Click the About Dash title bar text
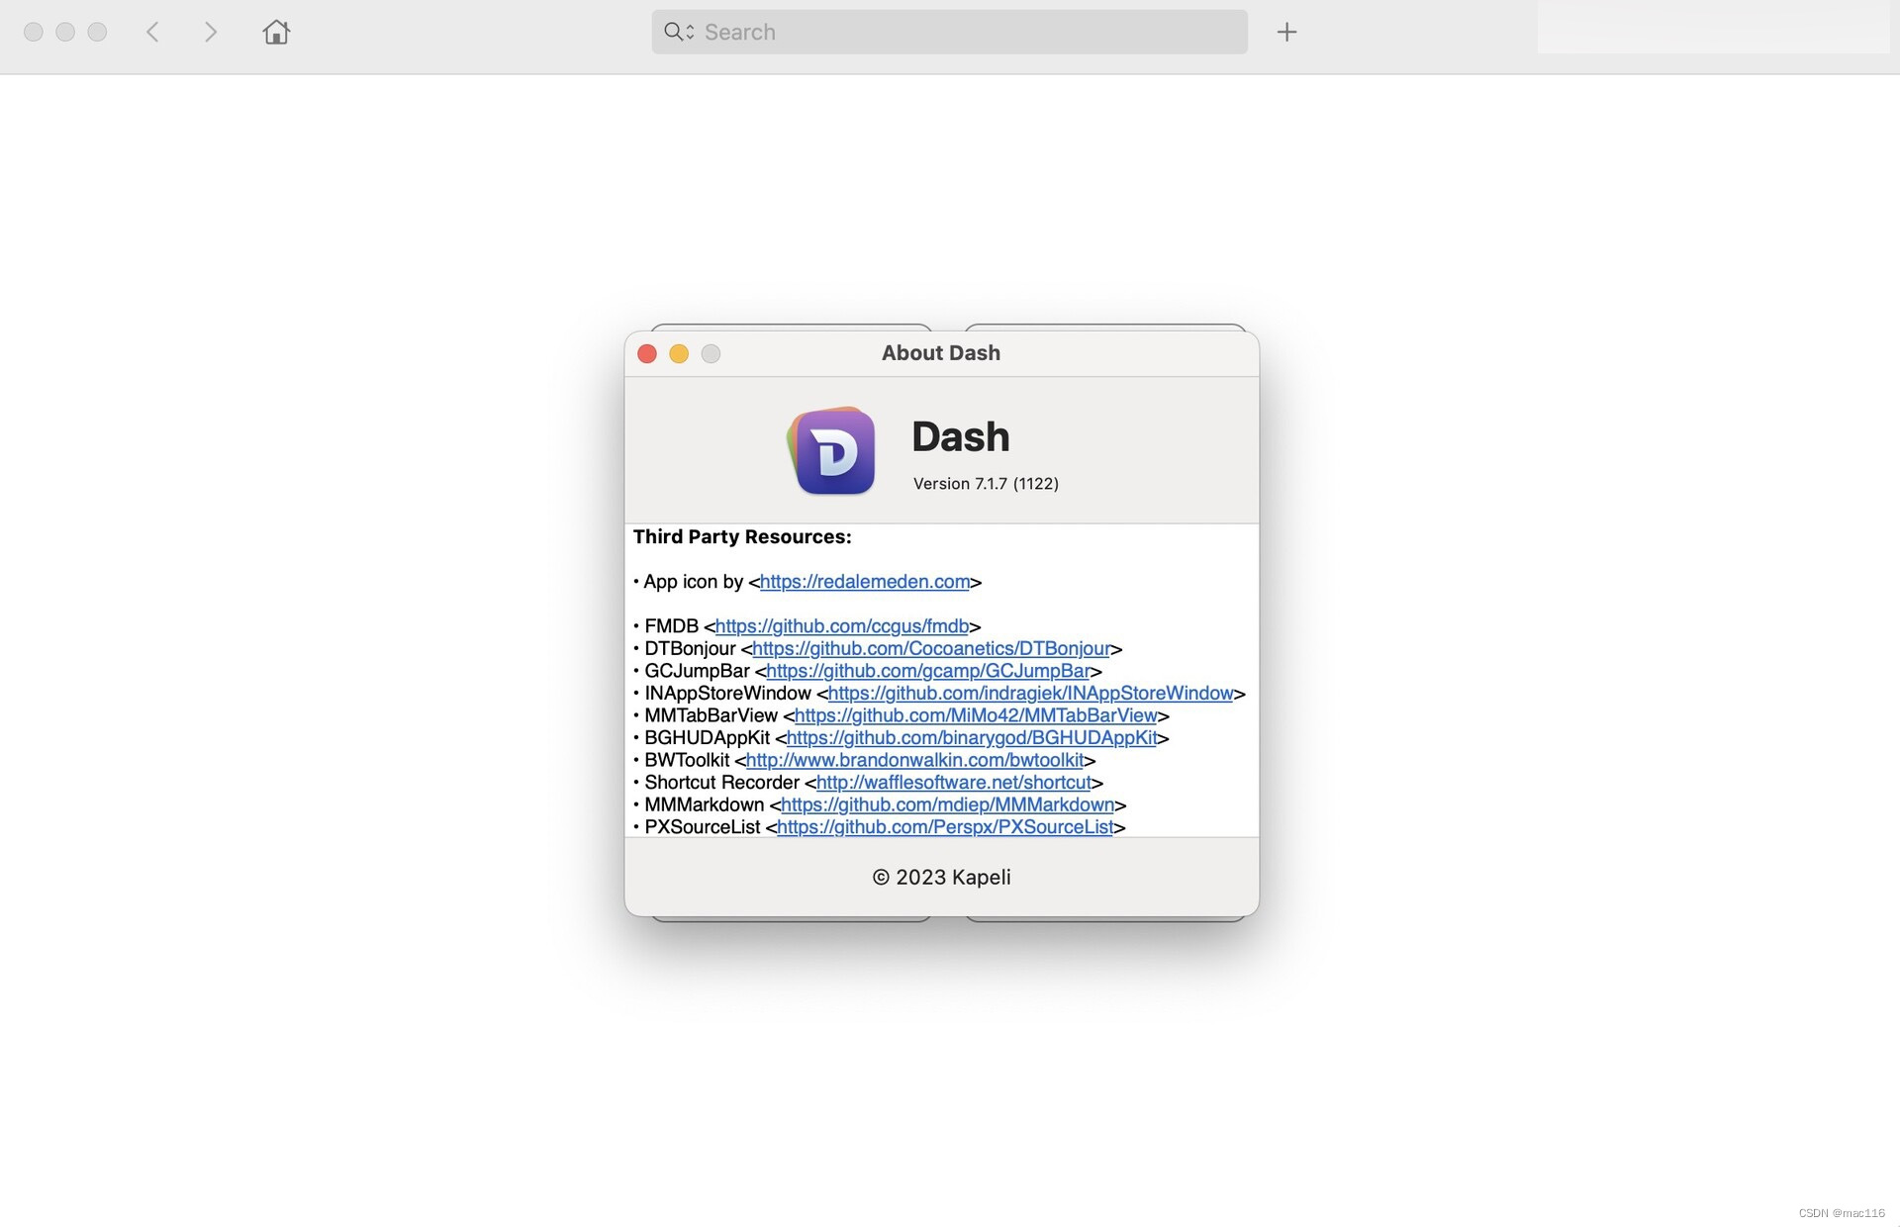1900x1227 pixels. (941, 353)
